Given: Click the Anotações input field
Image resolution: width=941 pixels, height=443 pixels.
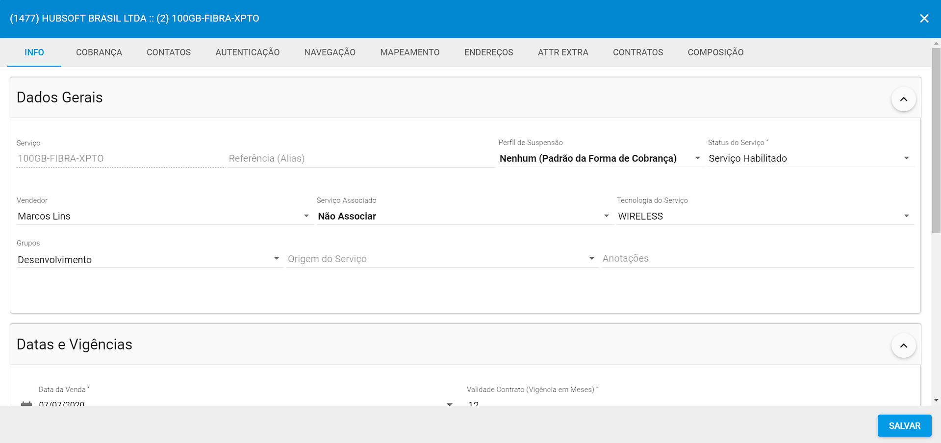Looking at the screenshot, I should 758,259.
